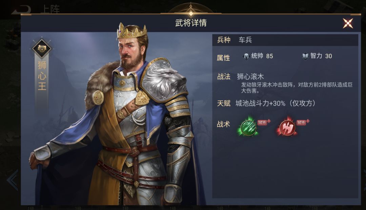Tap the 城池 tag on the green tactic
The height and width of the screenshot is (210, 366).
[x=262, y=122]
